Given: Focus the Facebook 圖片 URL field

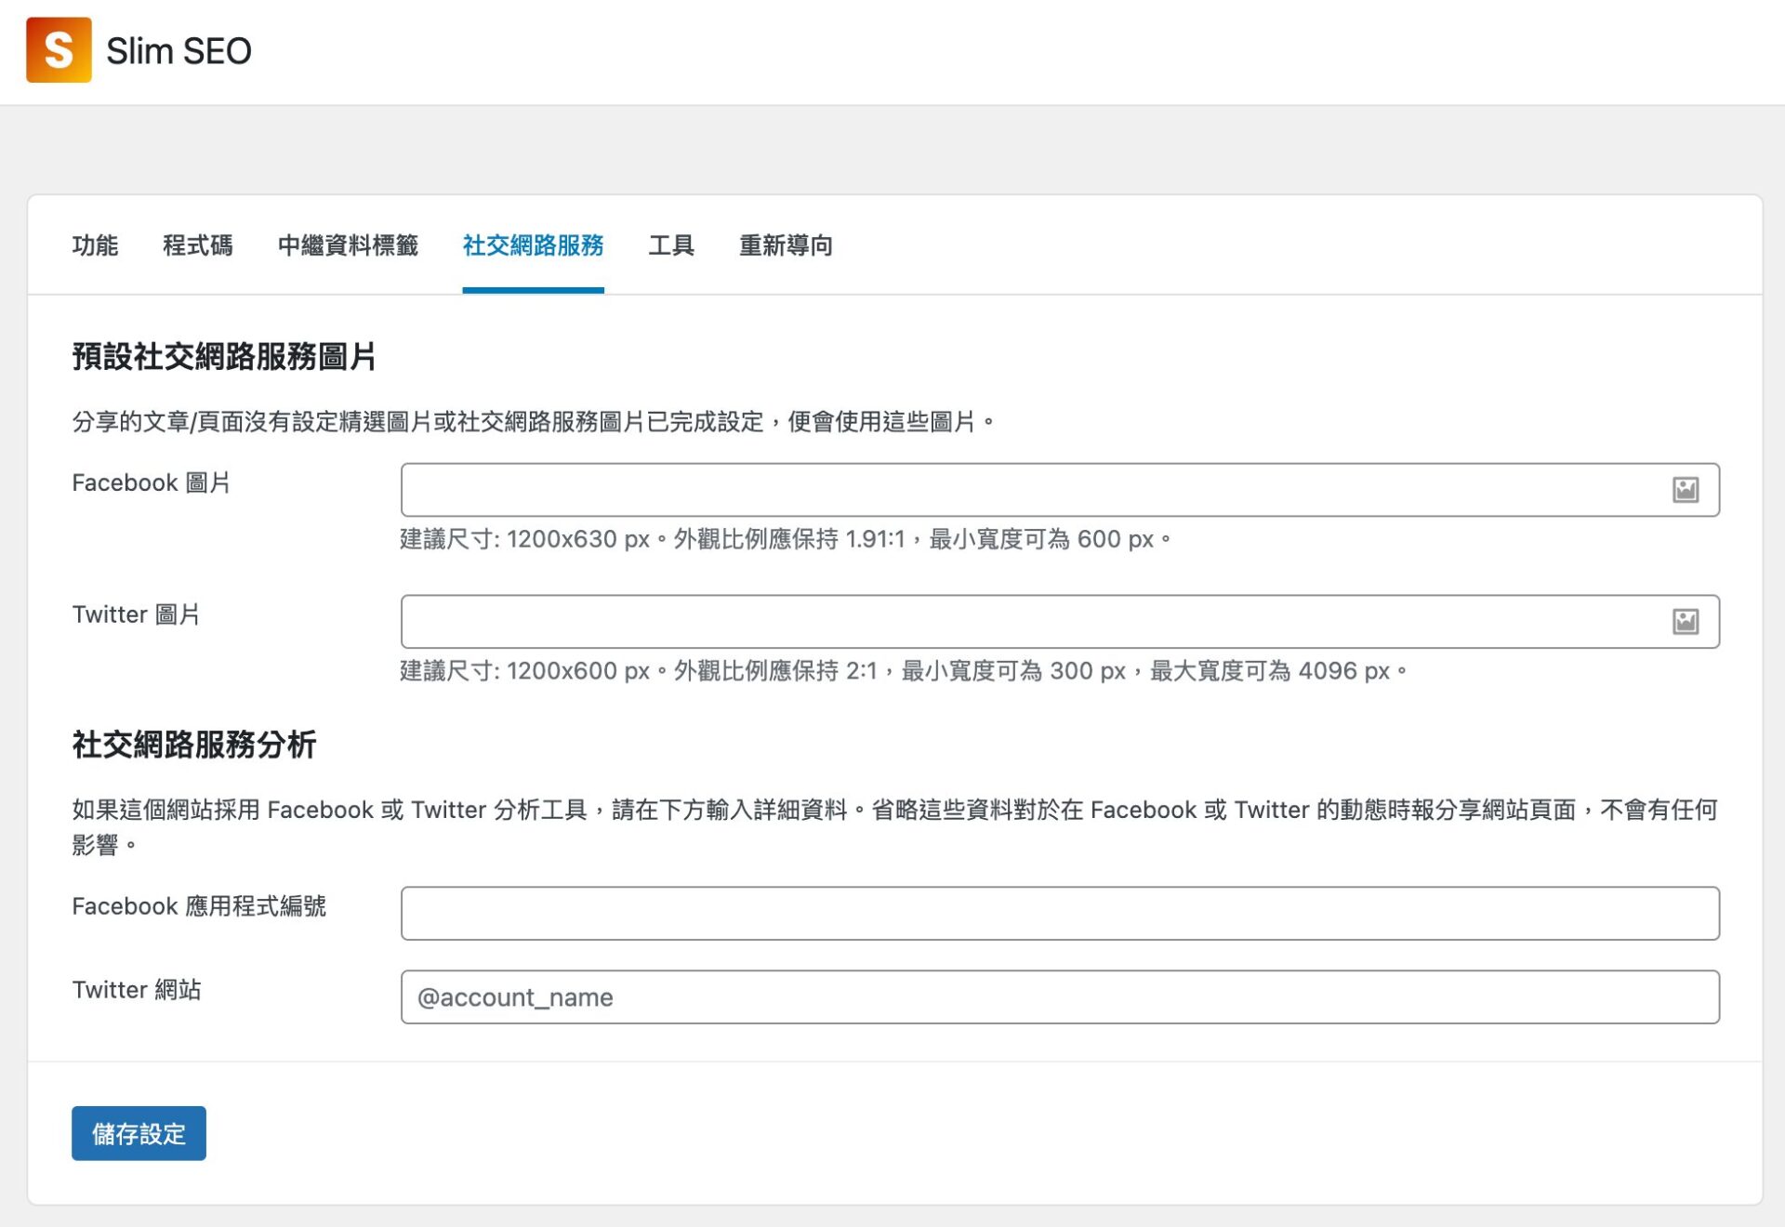Looking at the screenshot, I should coord(1060,490).
